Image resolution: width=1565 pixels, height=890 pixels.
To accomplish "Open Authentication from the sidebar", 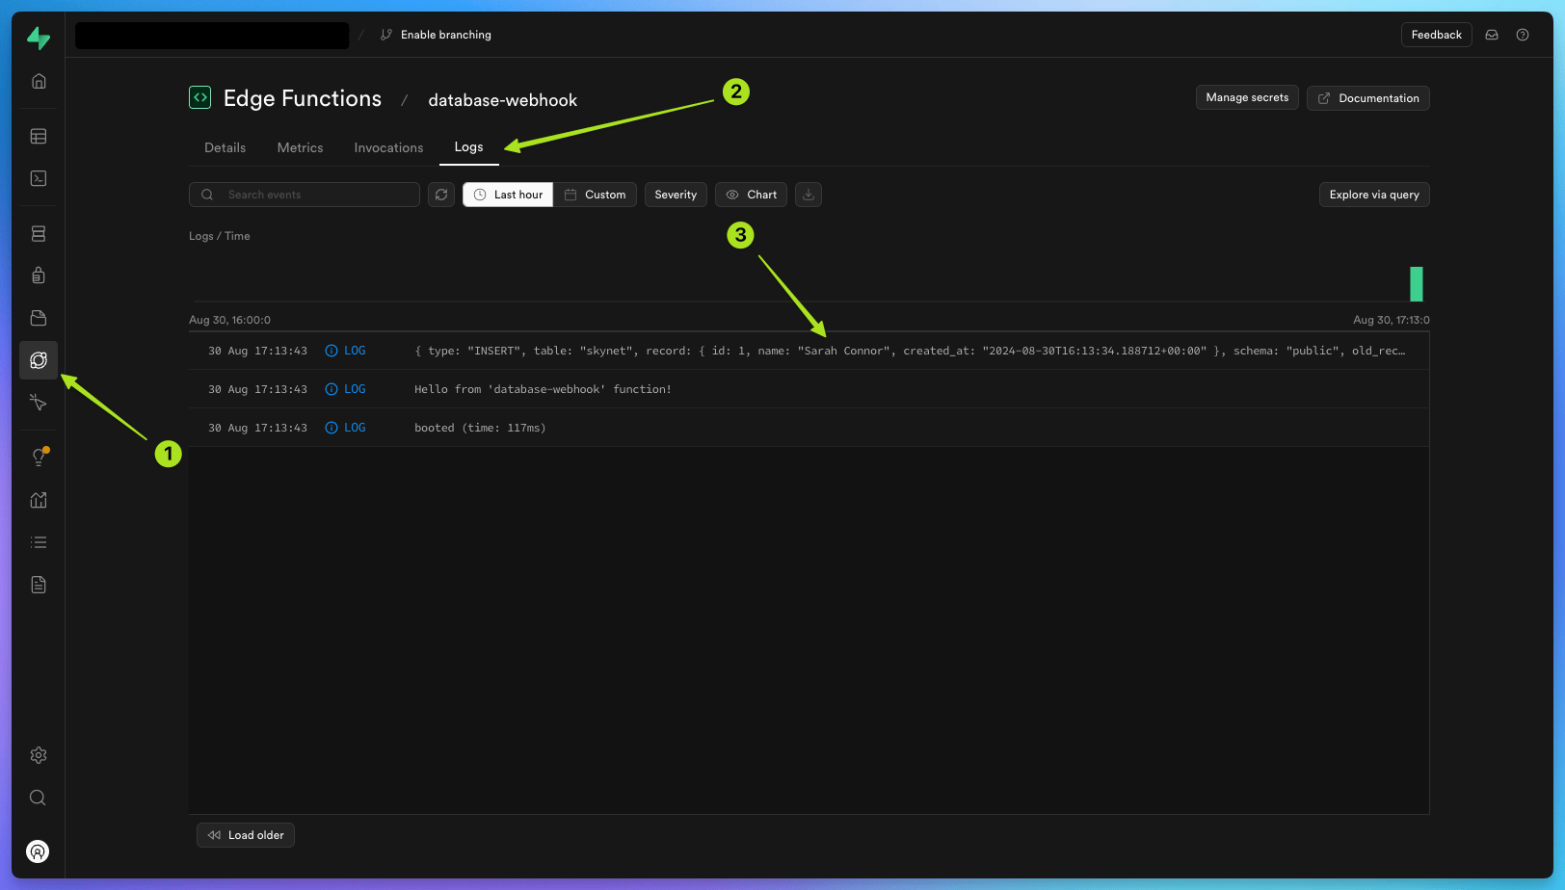I will [x=39, y=275].
